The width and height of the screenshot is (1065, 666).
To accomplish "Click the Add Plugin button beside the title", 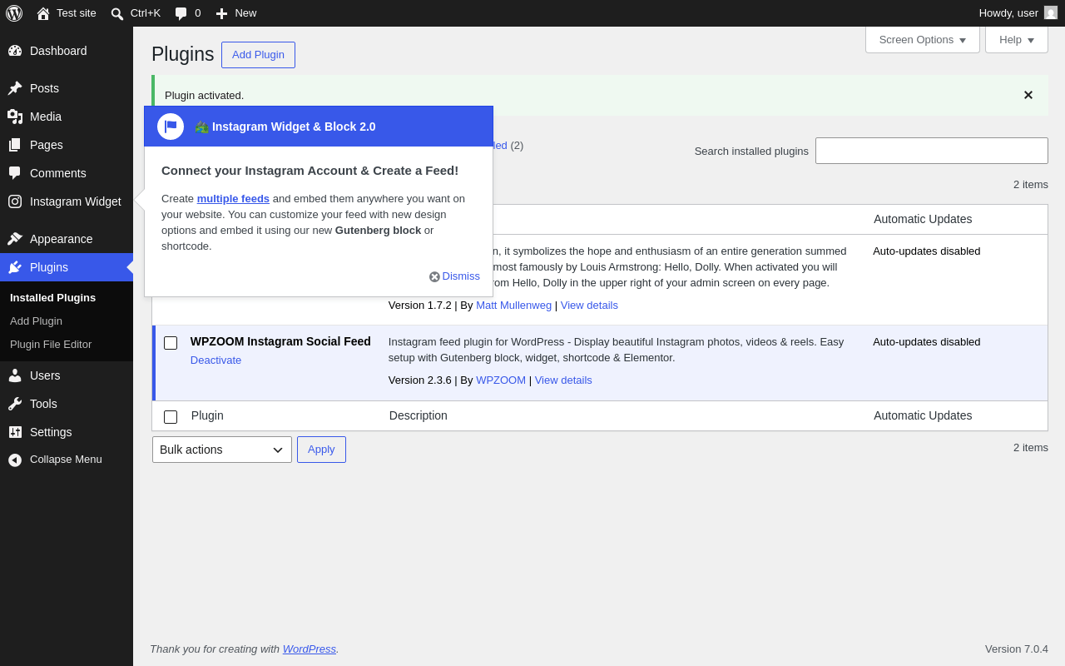I will click(x=258, y=55).
